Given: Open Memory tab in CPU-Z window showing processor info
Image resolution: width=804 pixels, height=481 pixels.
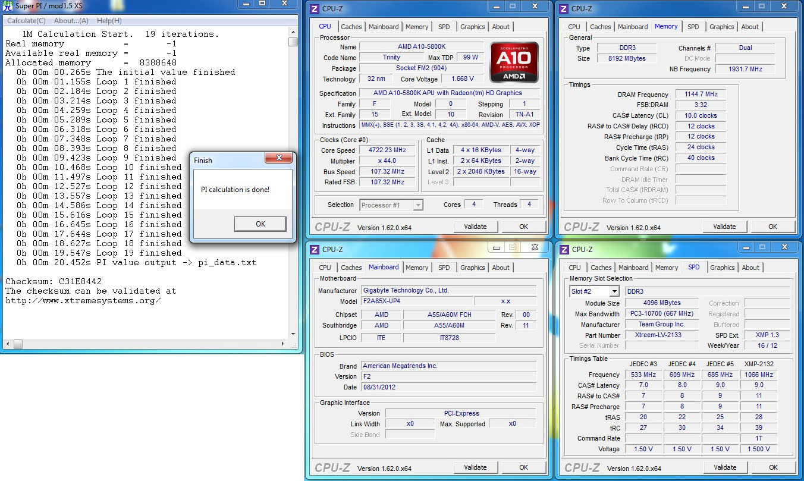Looking at the screenshot, I should [417, 27].
